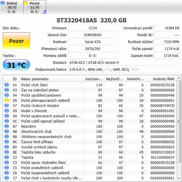The width and height of the screenshot is (182, 182).
Task: Sort by the Hodnoty RAW column header
Action: 161,79
